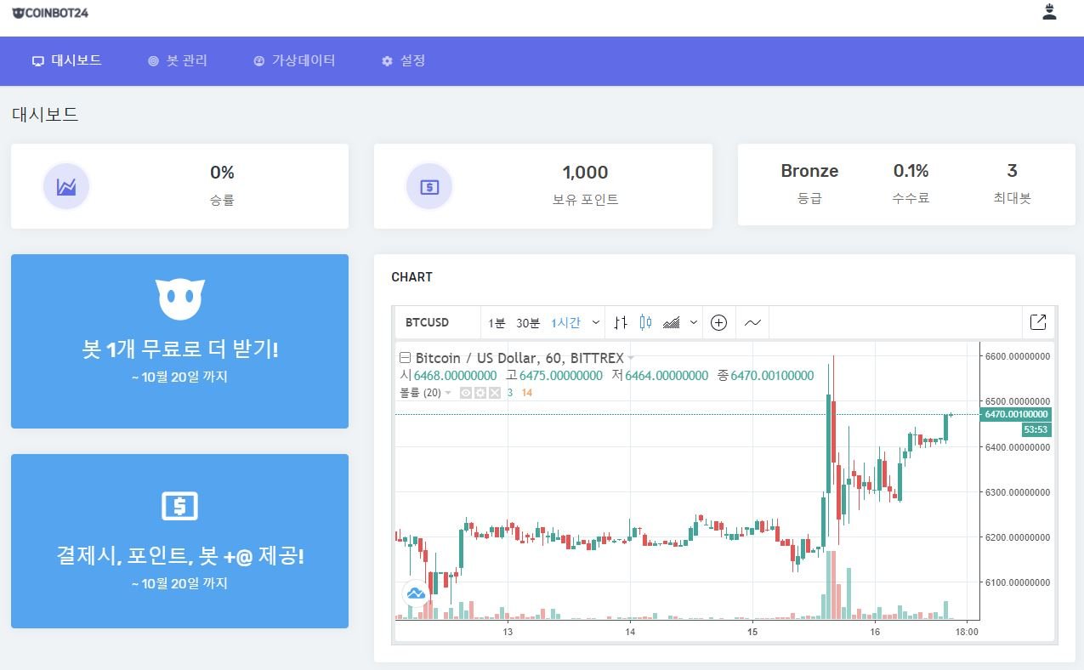
Task: Click the cloud snapshot icon on chart
Action: (415, 593)
